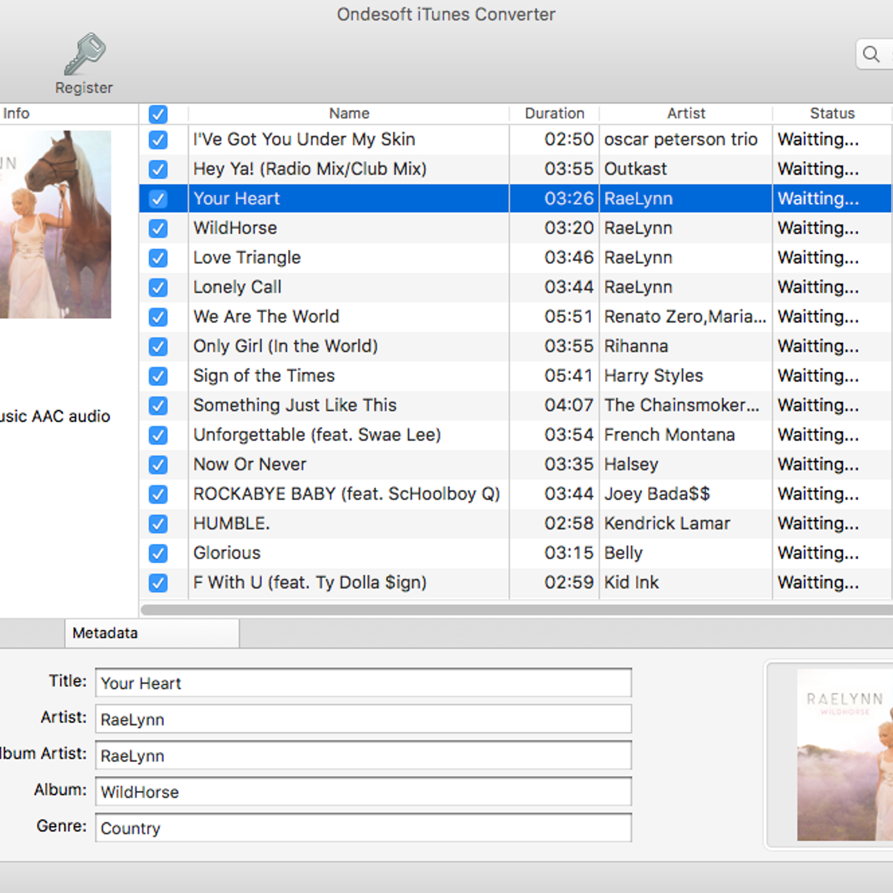Image resolution: width=893 pixels, height=893 pixels.
Task: Sort by the Artist column header
Action: point(686,113)
